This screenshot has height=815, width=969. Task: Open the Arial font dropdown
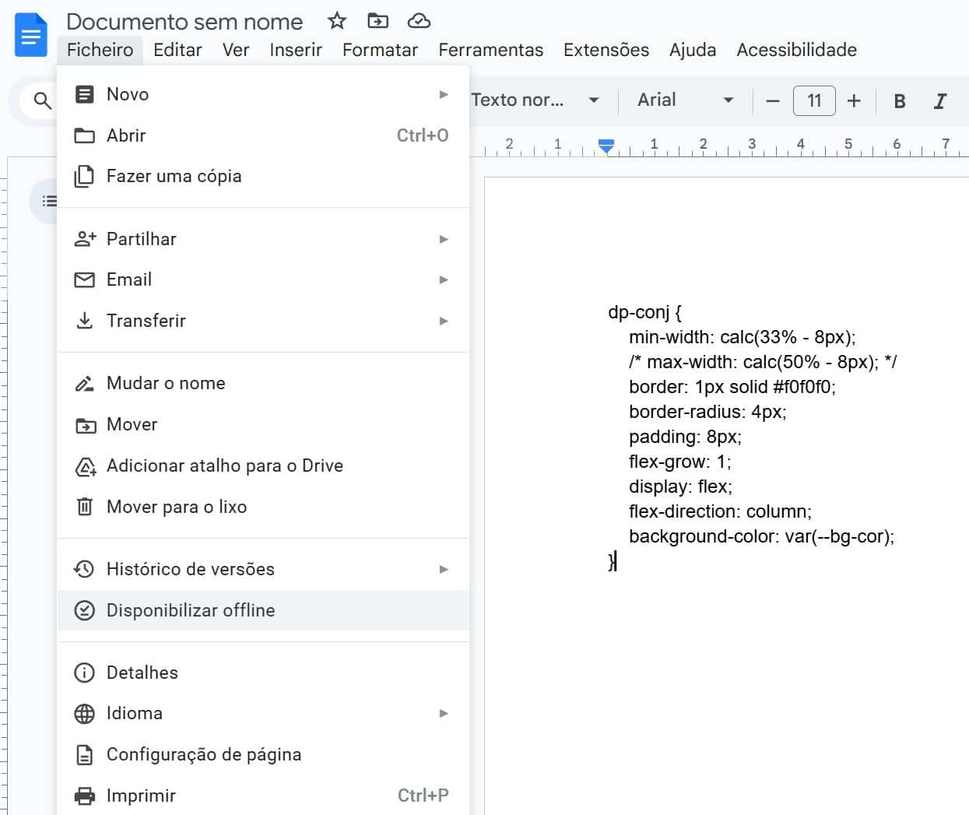click(x=685, y=100)
